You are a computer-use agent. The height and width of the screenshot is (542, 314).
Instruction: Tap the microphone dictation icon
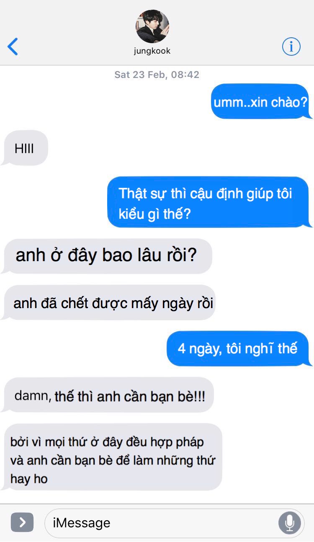click(x=289, y=523)
